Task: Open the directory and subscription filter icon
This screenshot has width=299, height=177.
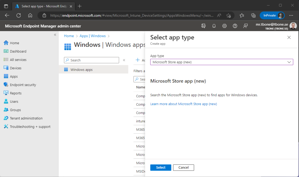Action: 204,26
